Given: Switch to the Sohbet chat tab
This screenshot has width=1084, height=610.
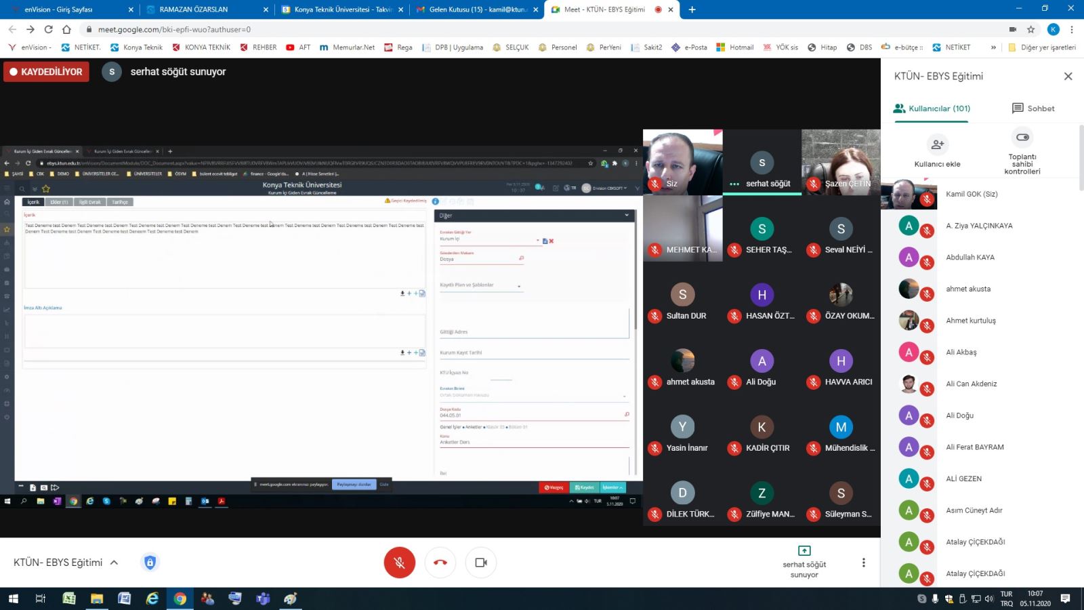Looking at the screenshot, I should (x=1033, y=108).
